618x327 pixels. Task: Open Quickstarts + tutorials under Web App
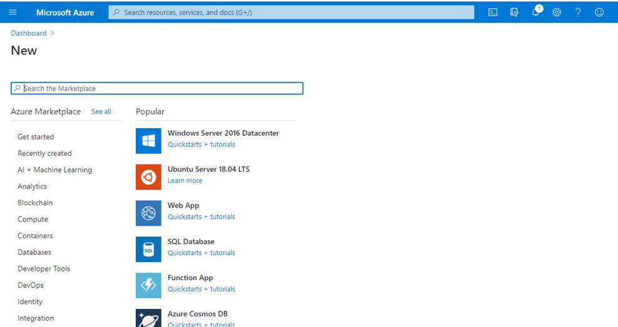coord(201,217)
